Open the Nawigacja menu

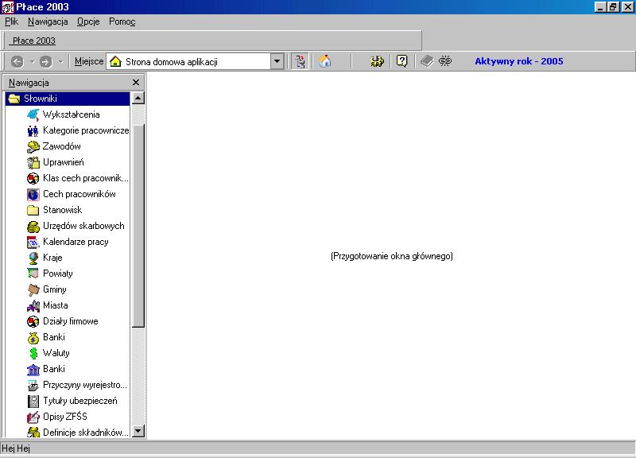point(48,21)
